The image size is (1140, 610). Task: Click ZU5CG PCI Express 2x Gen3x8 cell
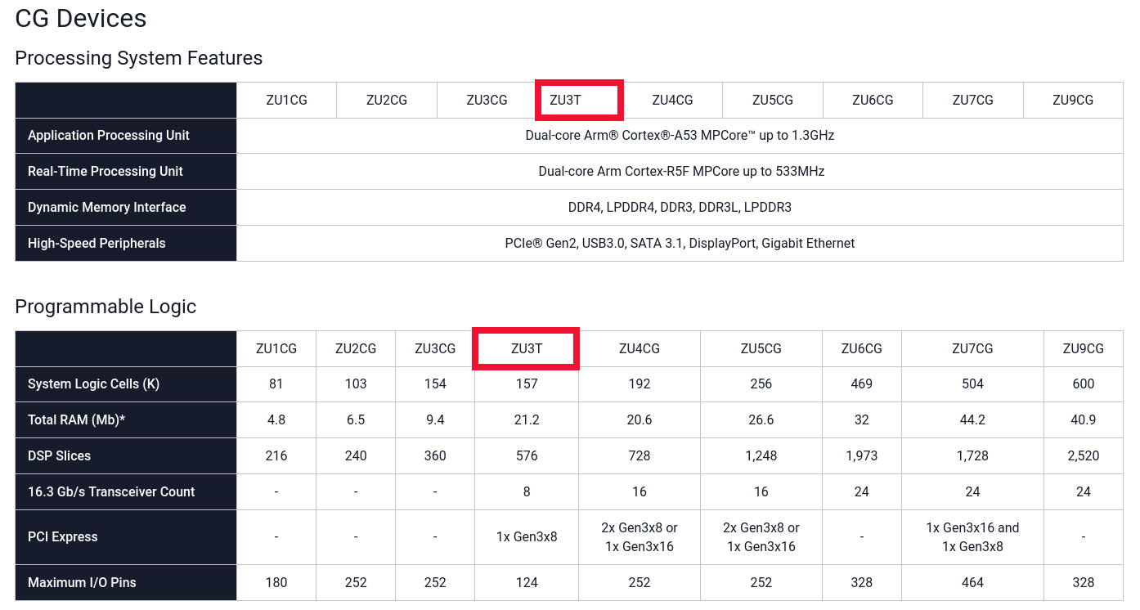click(761, 537)
